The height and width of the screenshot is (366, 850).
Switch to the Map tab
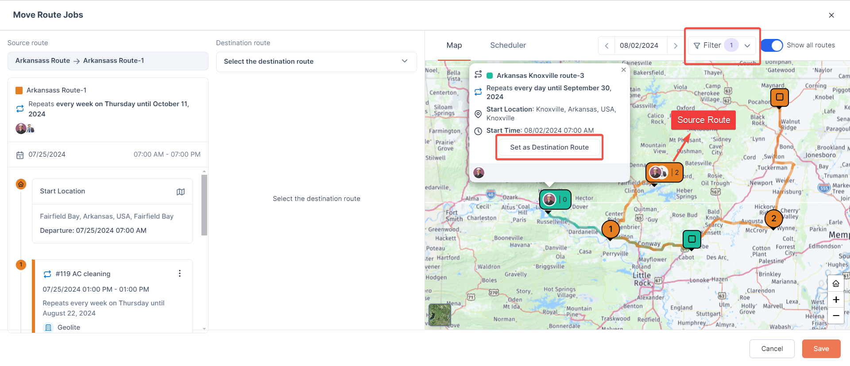coord(454,45)
